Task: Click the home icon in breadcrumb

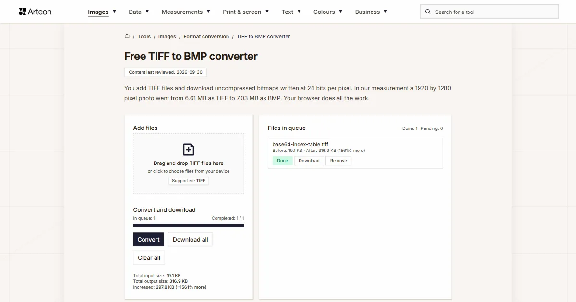Action: pos(127,36)
